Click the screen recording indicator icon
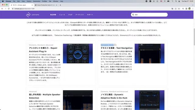Screen dimensions: 195x110 tap(146, 1)
